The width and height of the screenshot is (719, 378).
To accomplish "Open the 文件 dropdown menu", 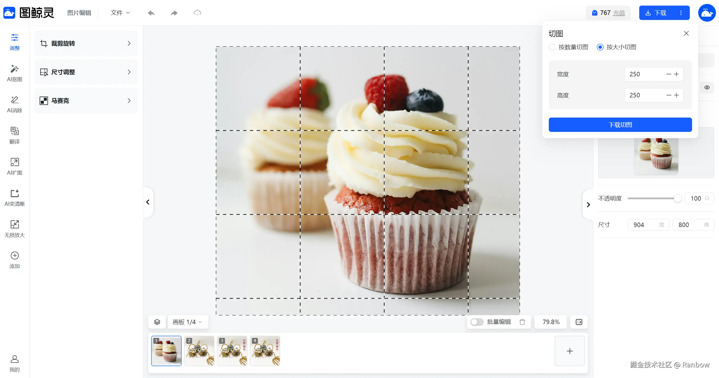I will point(120,13).
